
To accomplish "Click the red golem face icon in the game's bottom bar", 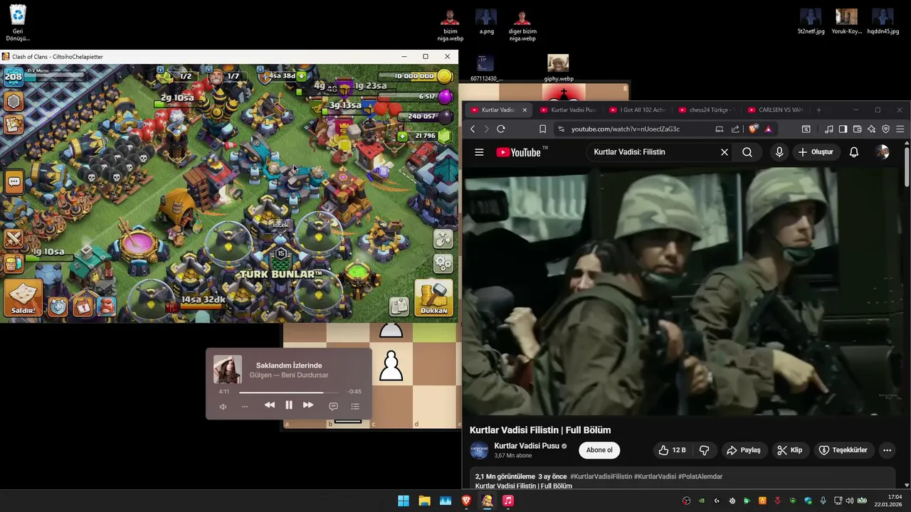I will [107, 306].
